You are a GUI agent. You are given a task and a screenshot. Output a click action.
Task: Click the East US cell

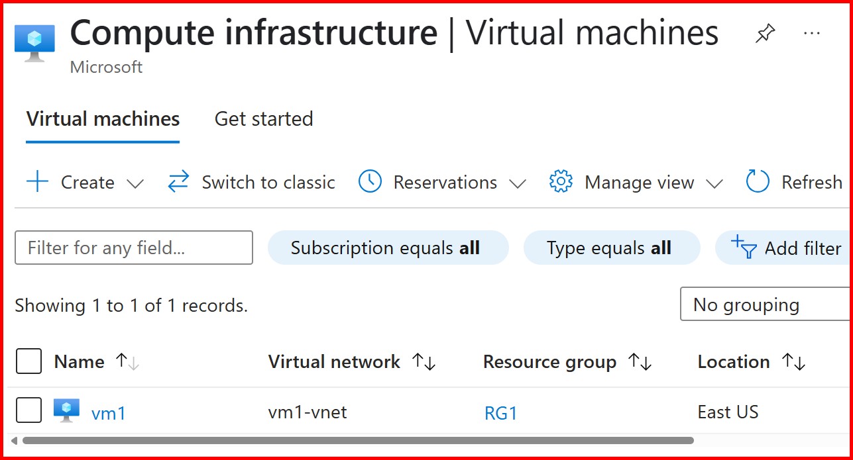pyautogui.click(x=728, y=412)
